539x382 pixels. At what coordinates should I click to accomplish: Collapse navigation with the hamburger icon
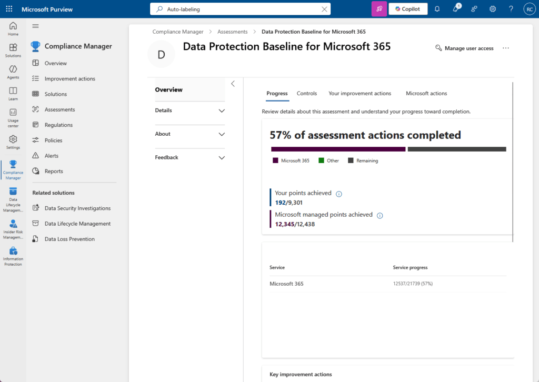35,26
